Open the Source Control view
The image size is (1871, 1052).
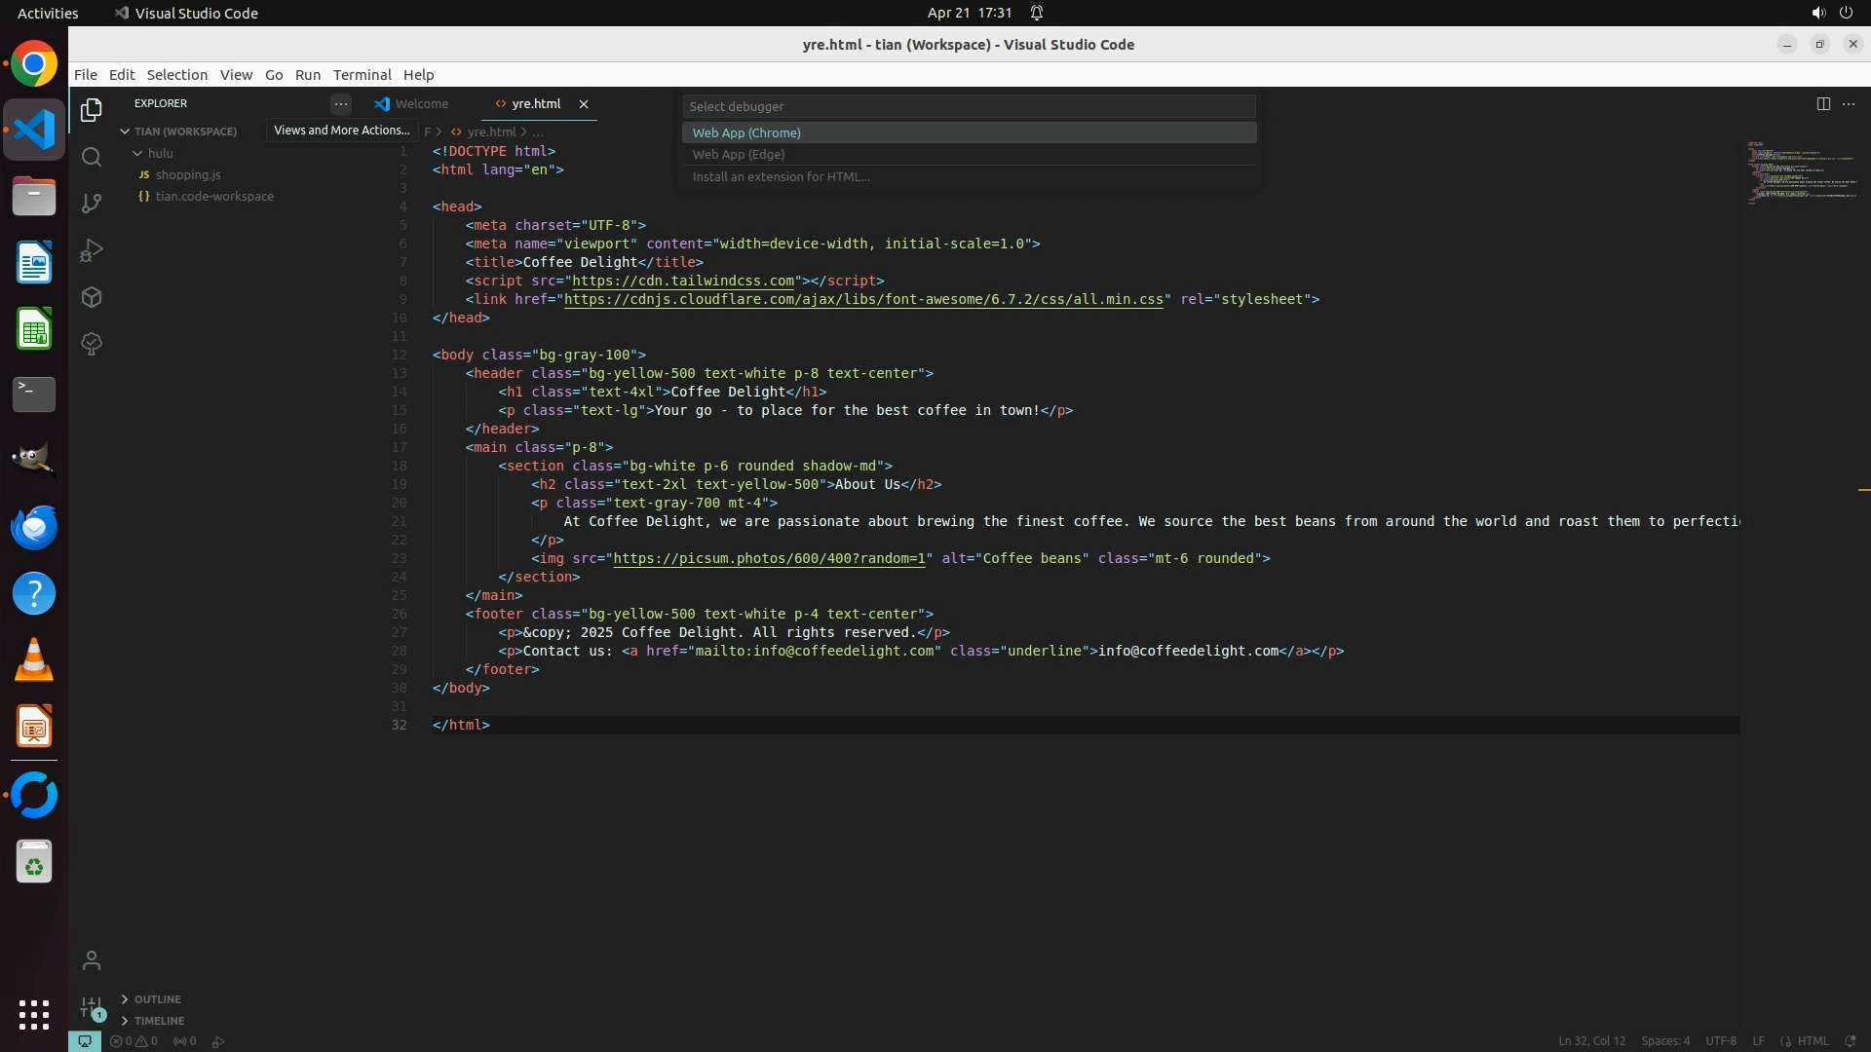pos(92,204)
